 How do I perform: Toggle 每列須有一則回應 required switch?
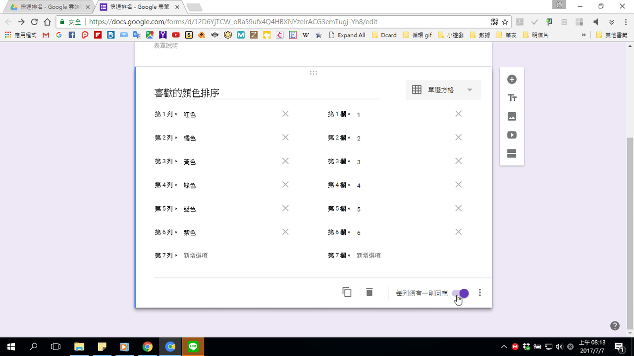(460, 293)
